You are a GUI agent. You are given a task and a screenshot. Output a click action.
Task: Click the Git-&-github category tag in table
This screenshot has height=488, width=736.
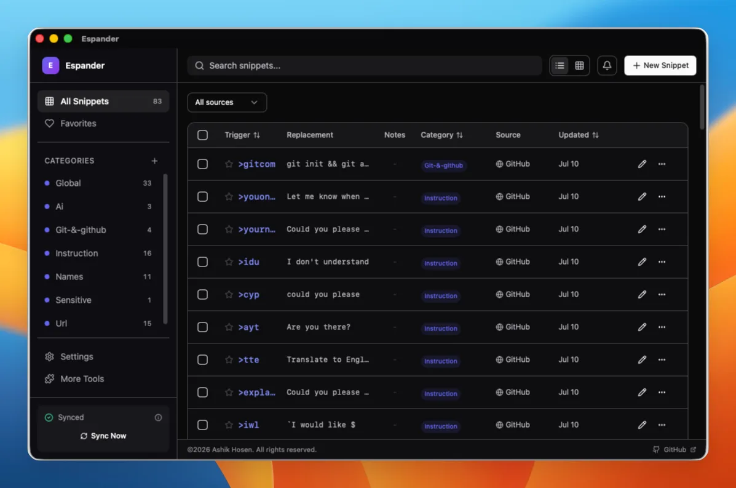tap(443, 166)
